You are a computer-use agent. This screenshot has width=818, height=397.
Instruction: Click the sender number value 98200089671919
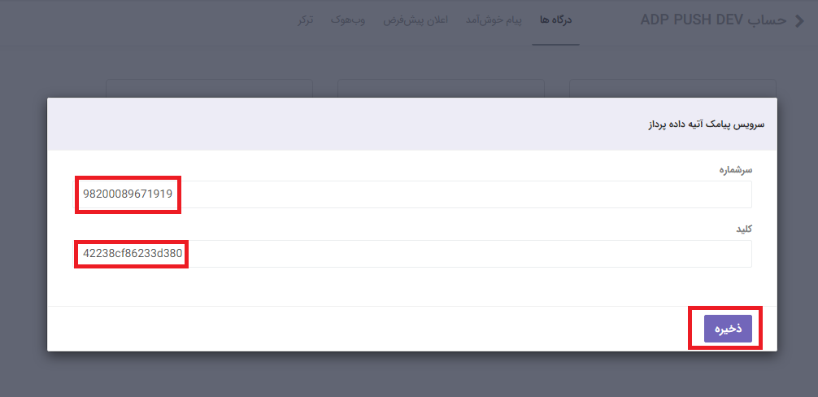point(128,194)
